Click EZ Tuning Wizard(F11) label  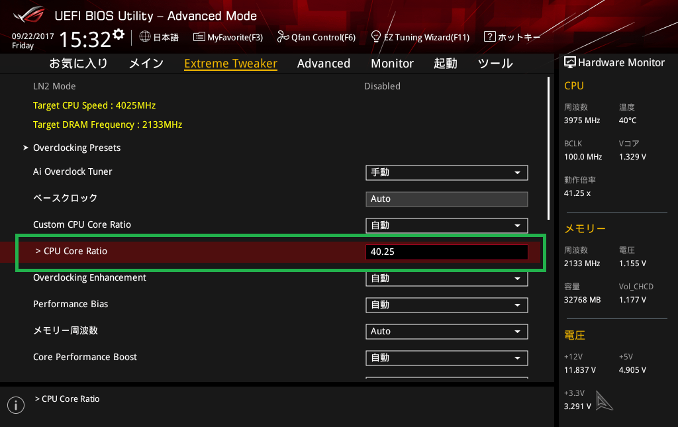coord(426,37)
